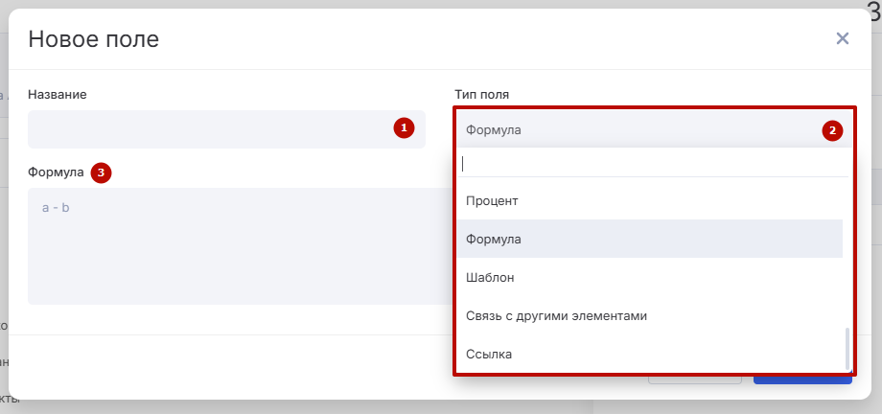The image size is (882, 414).
Task: Focus the dropdown search box
Action: [653, 164]
